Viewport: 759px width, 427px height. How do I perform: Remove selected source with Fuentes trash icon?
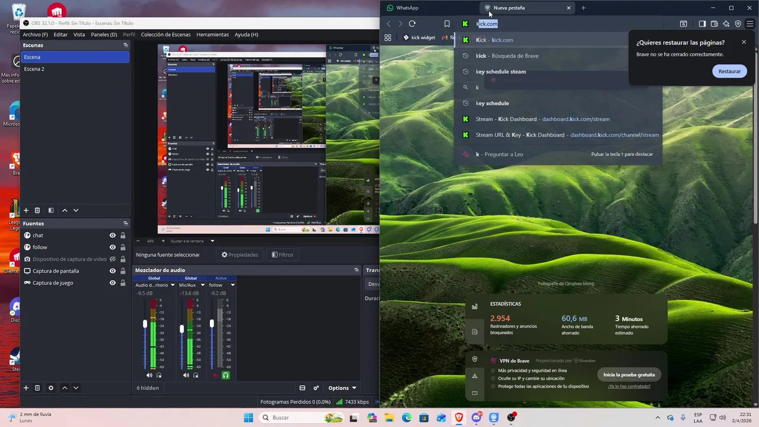37,388
